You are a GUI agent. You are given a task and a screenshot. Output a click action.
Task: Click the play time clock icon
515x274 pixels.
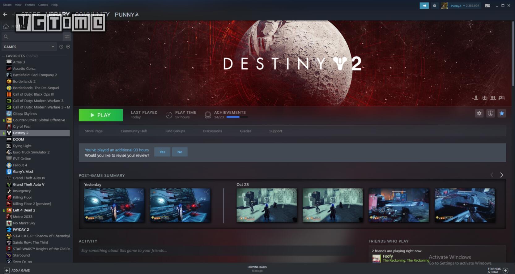click(169, 115)
